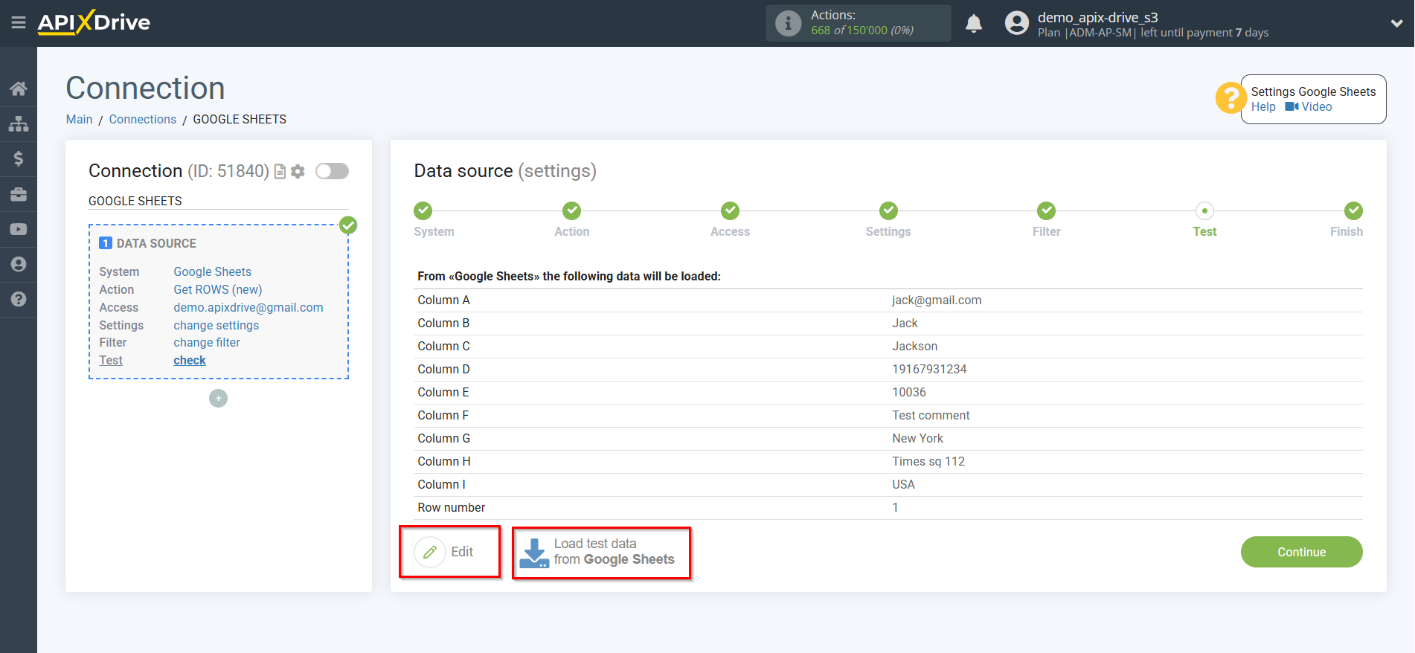Click the Actions counter 668 of 150'000
Screen dimensions: 1415x653
(x=861, y=30)
